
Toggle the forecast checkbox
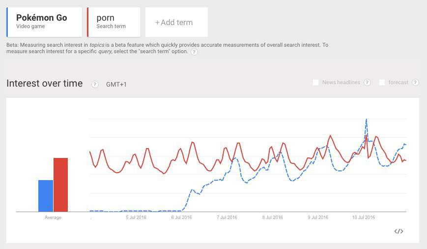tap(382, 82)
